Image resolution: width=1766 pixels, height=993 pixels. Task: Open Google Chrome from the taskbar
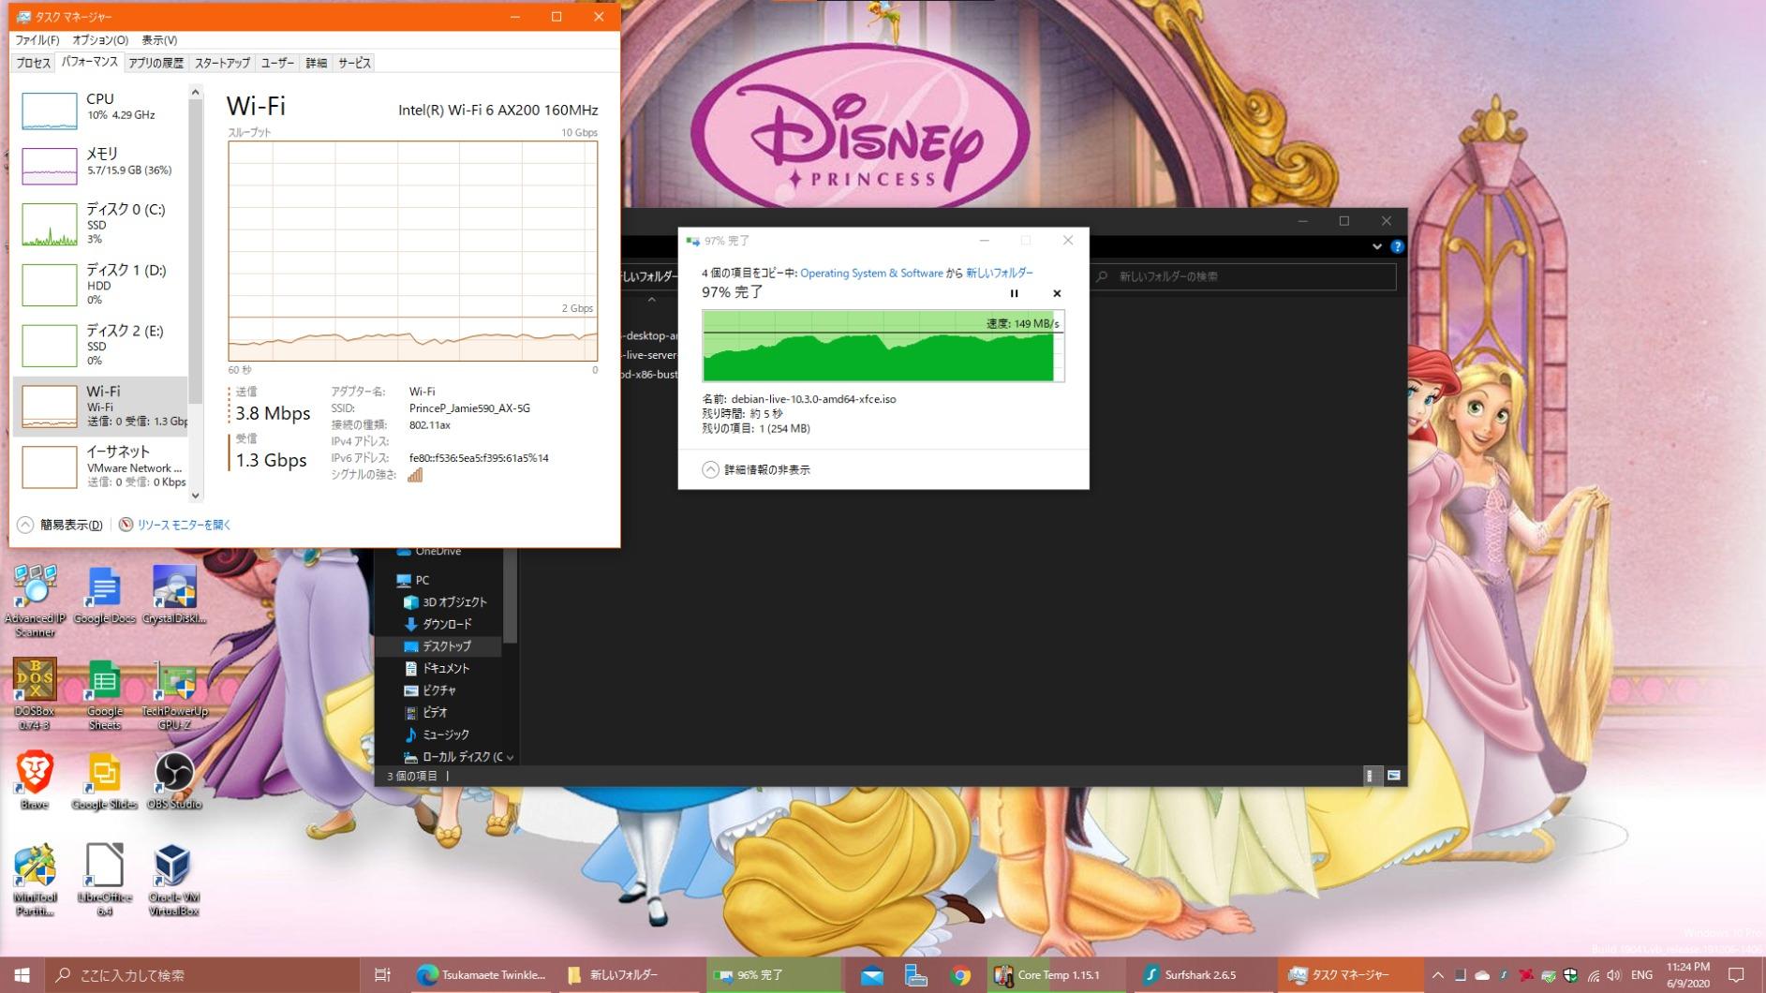click(960, 975)
